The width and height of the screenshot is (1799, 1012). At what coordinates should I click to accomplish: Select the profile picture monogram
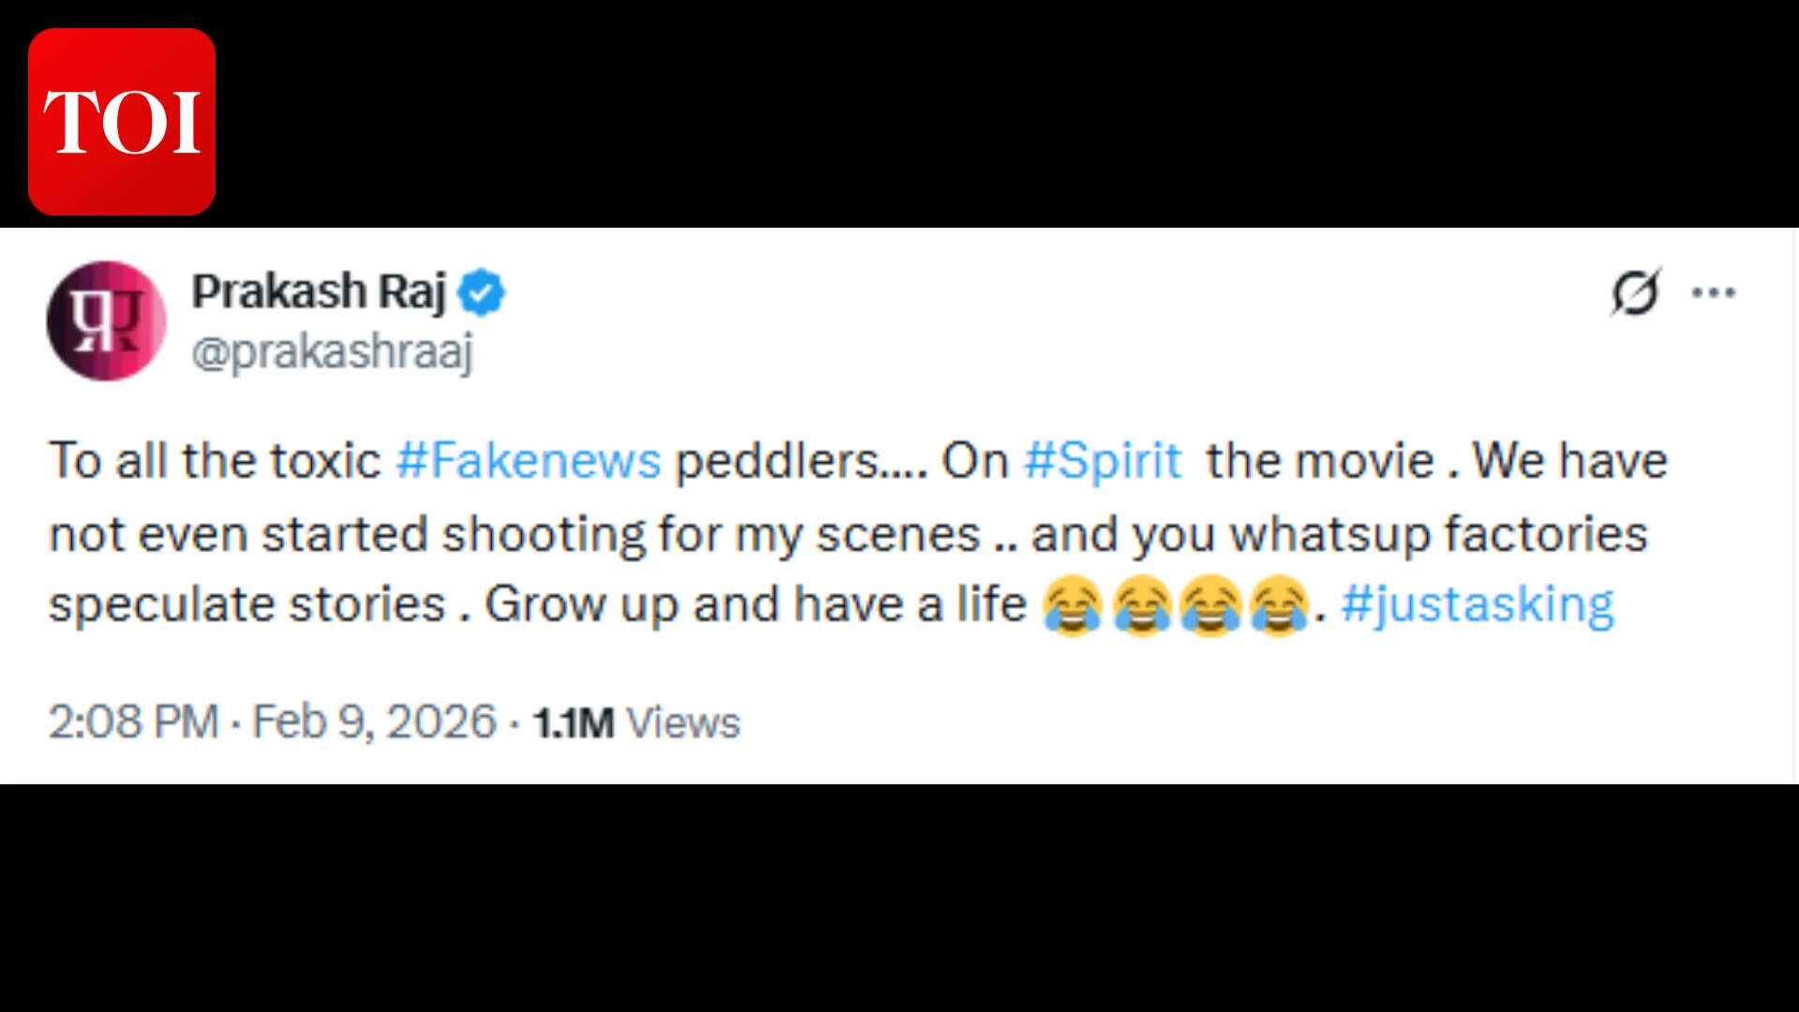[x=106, y=321]
